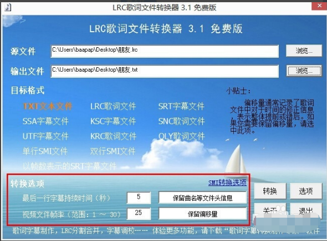Click the last subtitle duration field
This screenshot has height=241, width=327.
[x=139, y=197]
